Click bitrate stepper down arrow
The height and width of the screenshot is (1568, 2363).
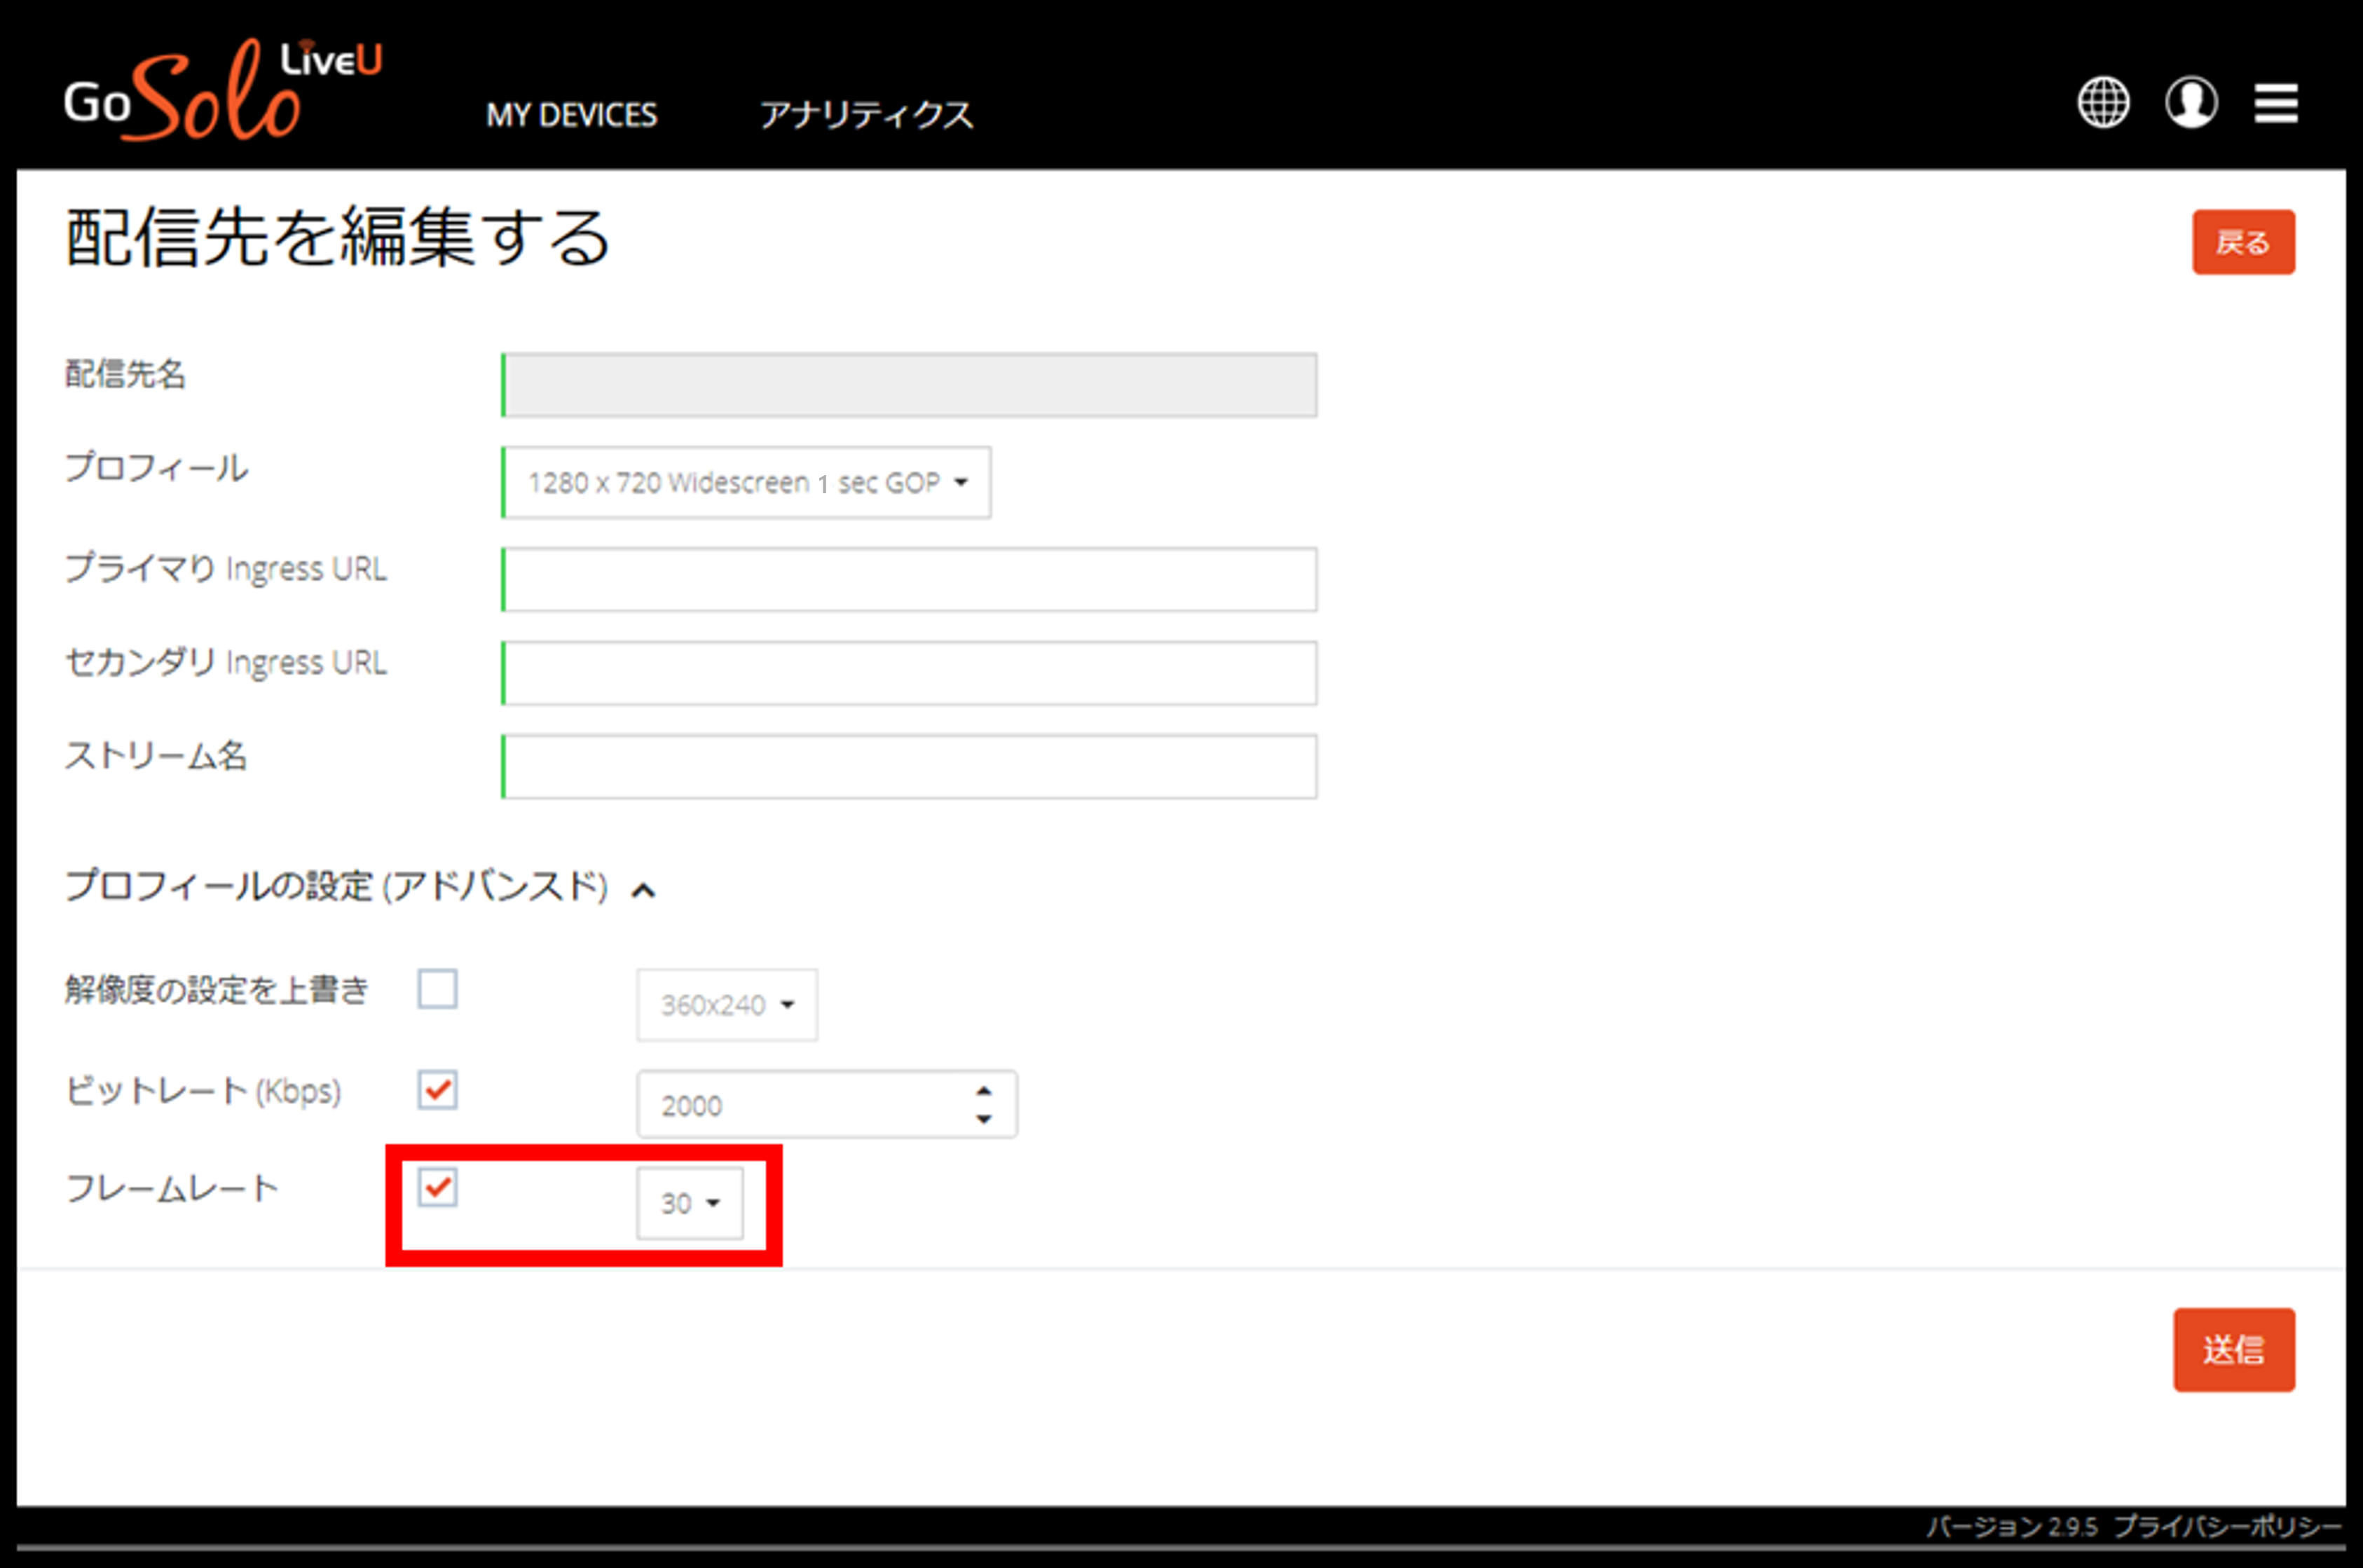pos(984,1119)
